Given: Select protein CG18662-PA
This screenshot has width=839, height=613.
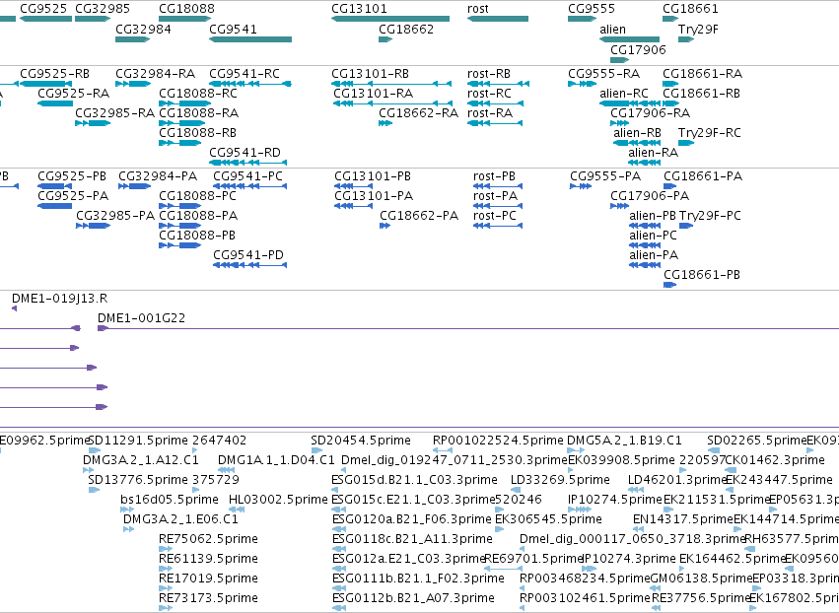Looking at the screenshot, I should 385,227.
